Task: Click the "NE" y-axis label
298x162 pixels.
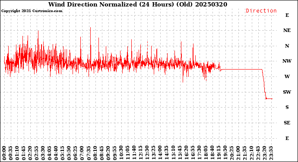Action: 287,30
